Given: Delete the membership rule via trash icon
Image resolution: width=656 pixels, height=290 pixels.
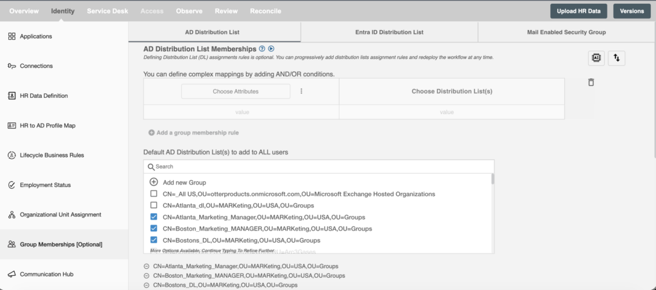Looking at the screenshot, I should pos(591,83).
